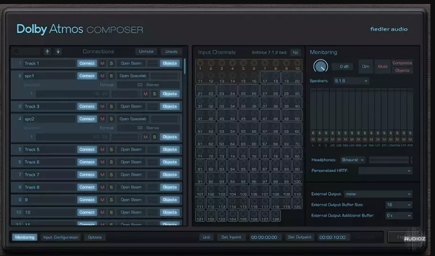Image resolution: width=435 pixels, height=256 pixels.
Task: Open Beam for Track 3
Action: click(131, 106)
